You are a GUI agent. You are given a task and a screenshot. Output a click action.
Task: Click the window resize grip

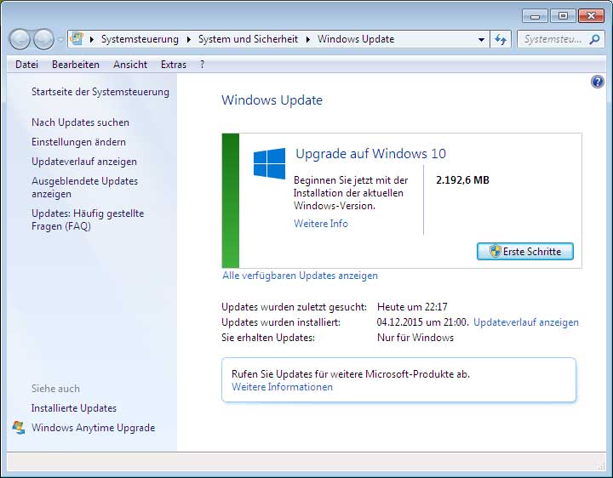point(602,466)
